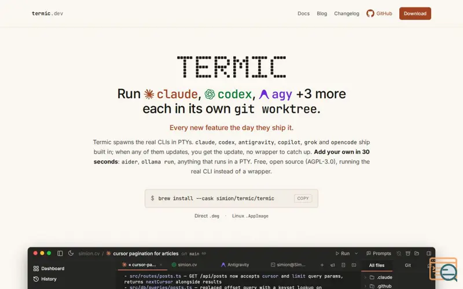Click the muted notifications bell icon
The width and height of the screenshot is (463, 289).
(399, 254)
